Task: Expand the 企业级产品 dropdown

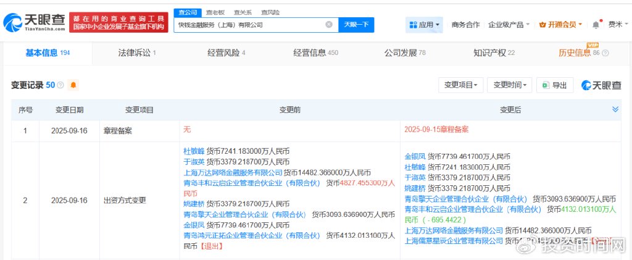Action: point(509,25)
